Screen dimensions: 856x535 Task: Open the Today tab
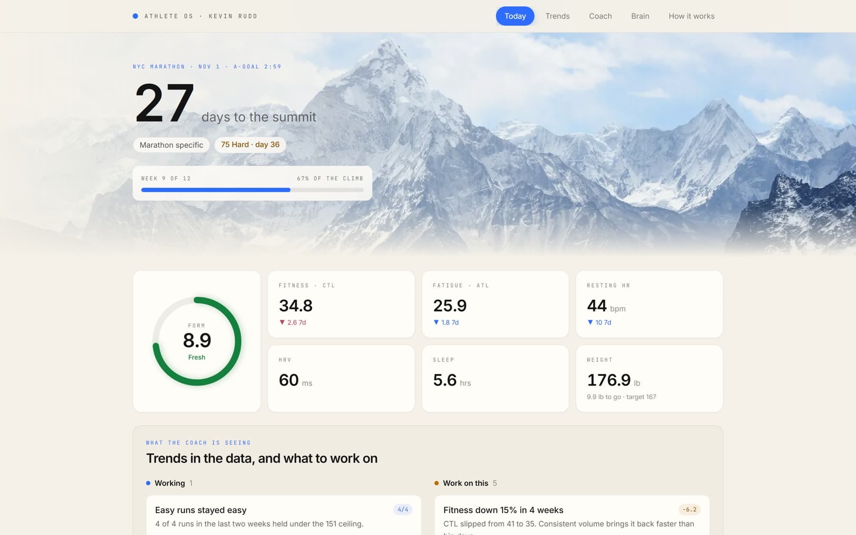click(515, 16)
